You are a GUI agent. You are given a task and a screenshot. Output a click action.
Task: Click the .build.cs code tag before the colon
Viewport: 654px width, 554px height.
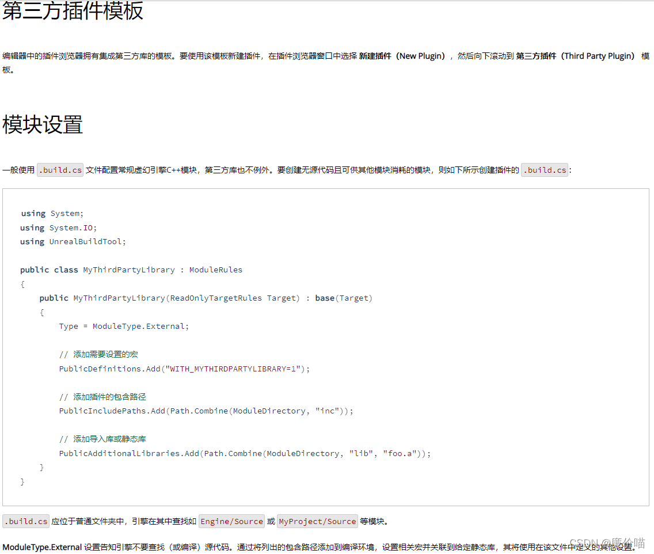[545, 170]
